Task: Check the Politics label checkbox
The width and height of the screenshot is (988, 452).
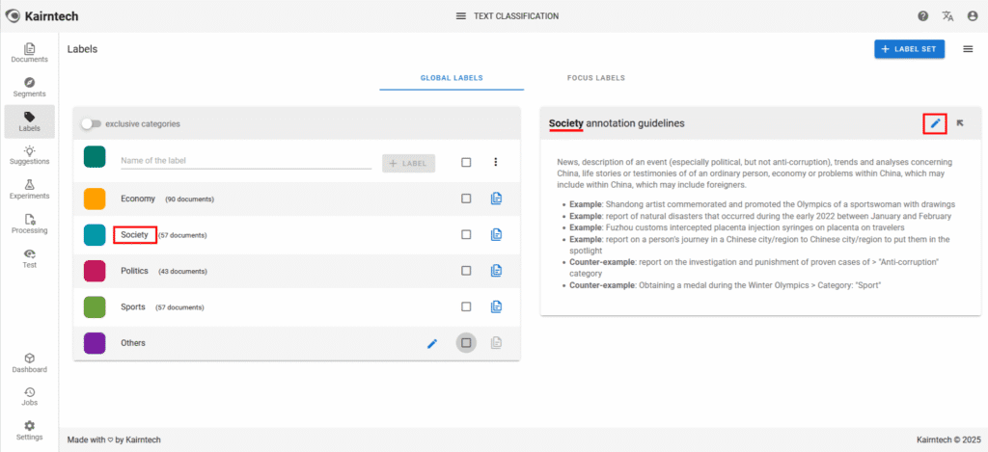Action: pos(466,271)
